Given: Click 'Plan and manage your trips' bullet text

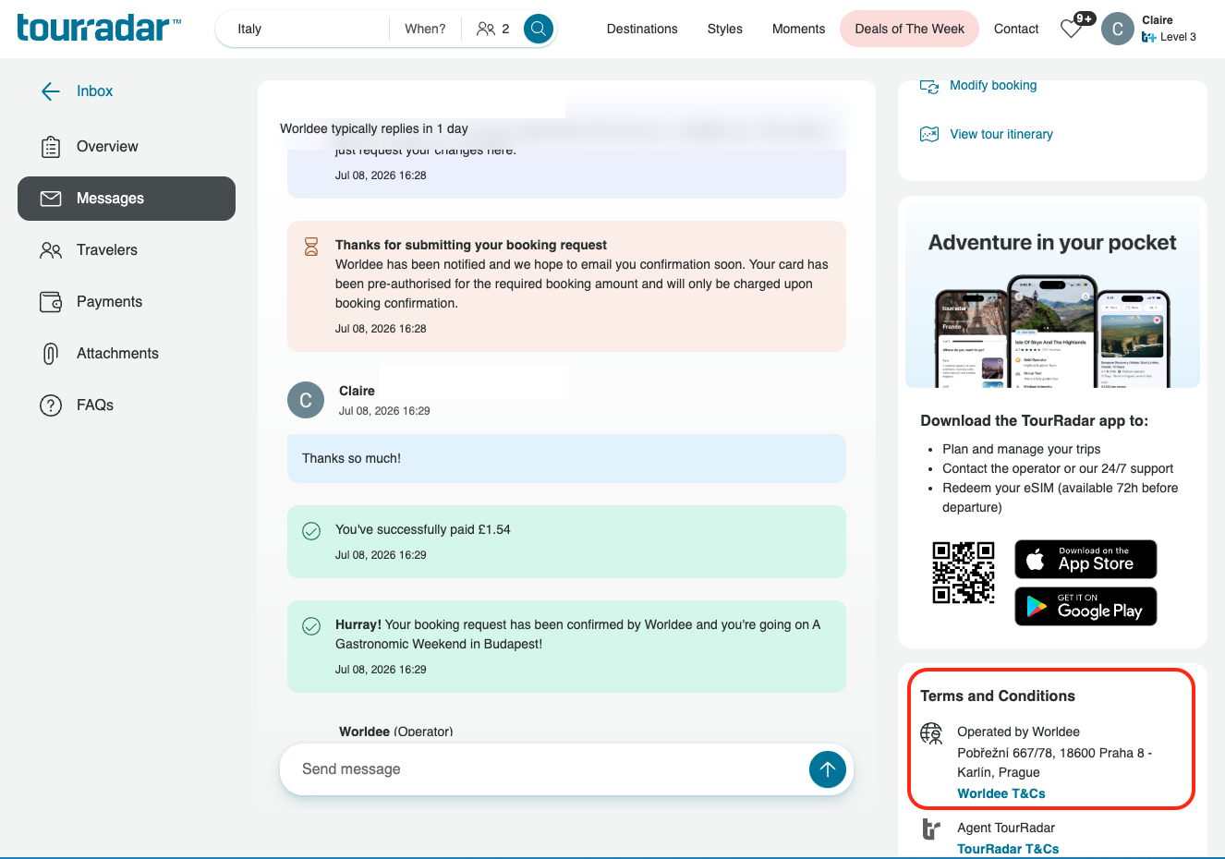Looking at the screenshot, I should (1022, 449).
